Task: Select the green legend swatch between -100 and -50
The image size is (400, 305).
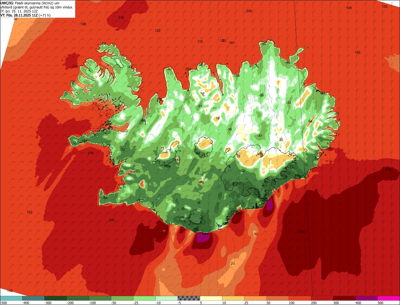Action: [x=100, y=298]
